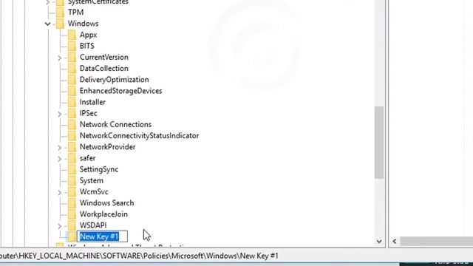Select the EnhancedStorageDevices key
473x266 pixels.
[x=120, y=91]
